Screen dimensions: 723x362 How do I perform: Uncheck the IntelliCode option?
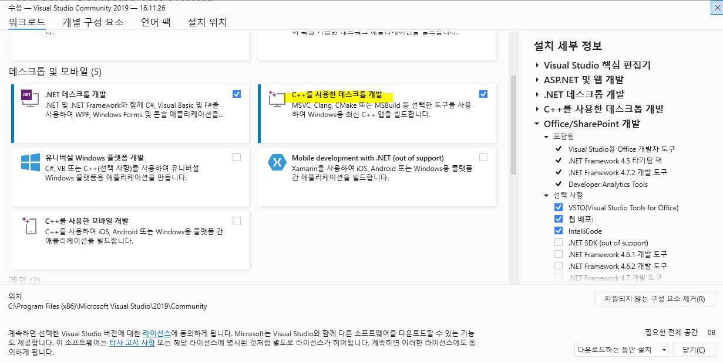click(558, 231)
